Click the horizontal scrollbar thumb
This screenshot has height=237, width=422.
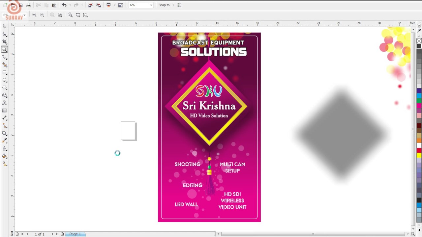[x=313, y=234]
